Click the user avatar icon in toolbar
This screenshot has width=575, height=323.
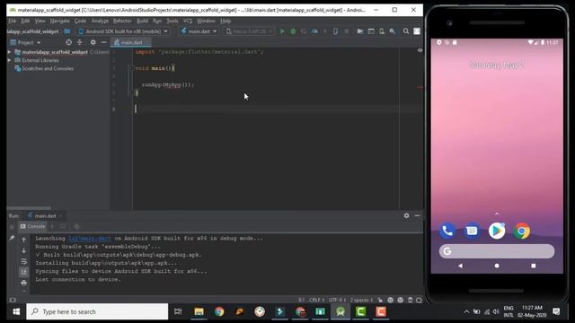pyautogui.click(x=417, y=31)
